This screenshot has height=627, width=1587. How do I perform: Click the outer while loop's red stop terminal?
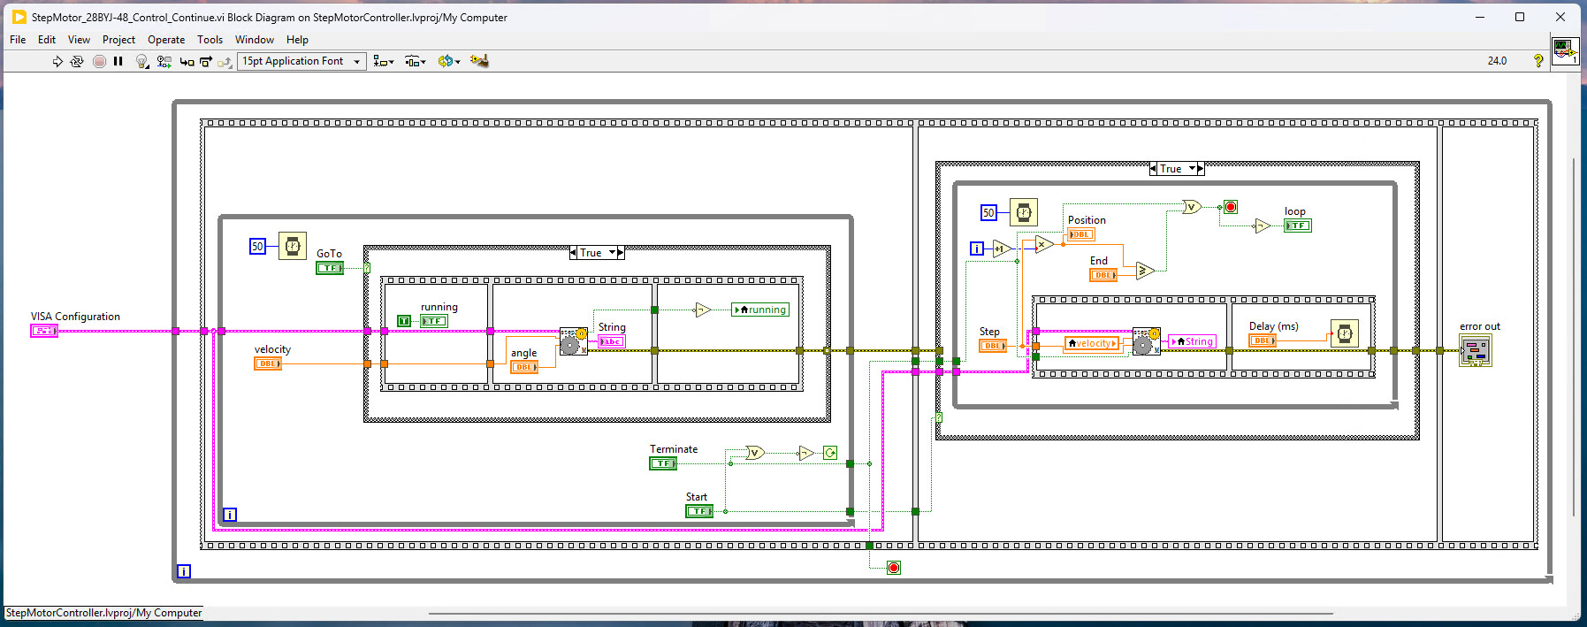click(894, 568)
